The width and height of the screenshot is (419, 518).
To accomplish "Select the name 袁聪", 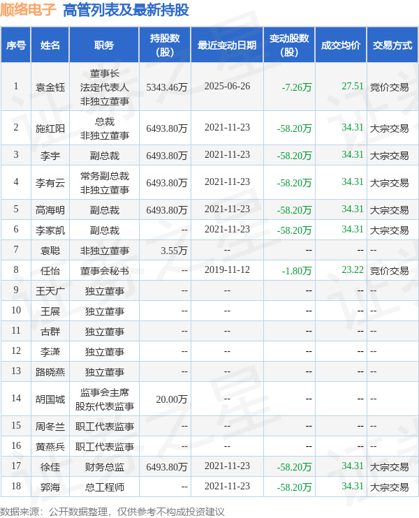I will click(50, 251).
